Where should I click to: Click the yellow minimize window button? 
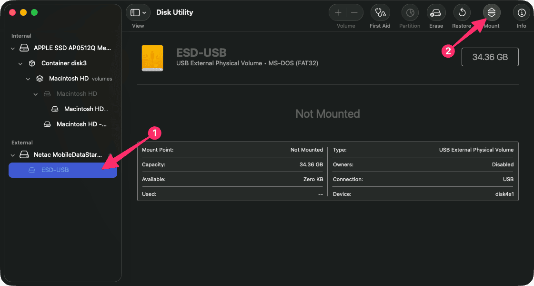coord(23,12)
